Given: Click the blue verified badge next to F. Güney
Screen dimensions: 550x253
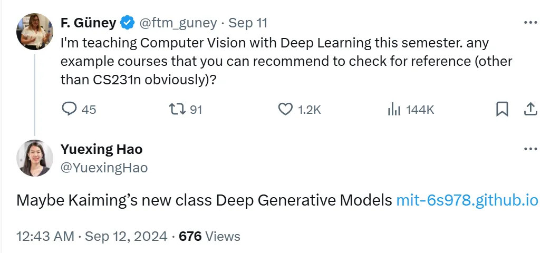Looking at the screenshot, I should pos(127,23).
